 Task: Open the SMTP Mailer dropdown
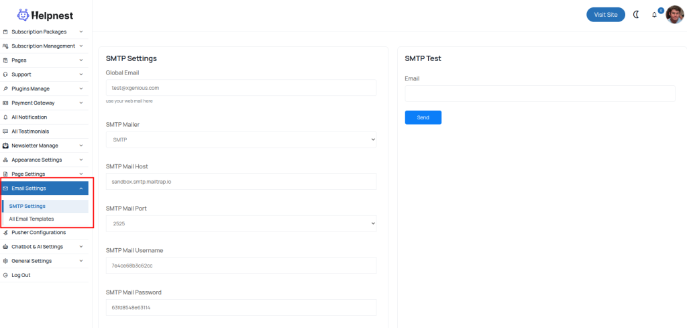(241, 140)
